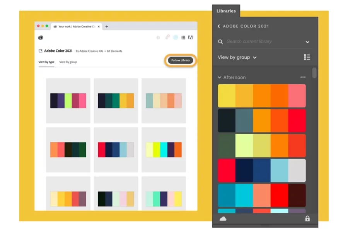This screenshot has width=348, height=232.
Task: Click the Adobe Color 2021 library title
Action: (x=58, y=51)
